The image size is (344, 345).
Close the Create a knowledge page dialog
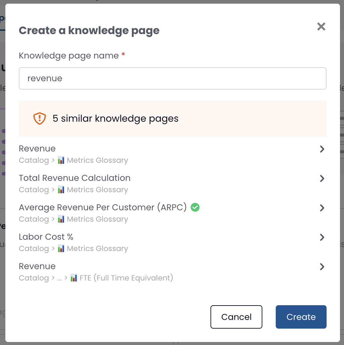pyautogui.click(x=321, y=27)
